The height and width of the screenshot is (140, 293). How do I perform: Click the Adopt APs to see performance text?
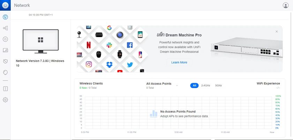184,116
